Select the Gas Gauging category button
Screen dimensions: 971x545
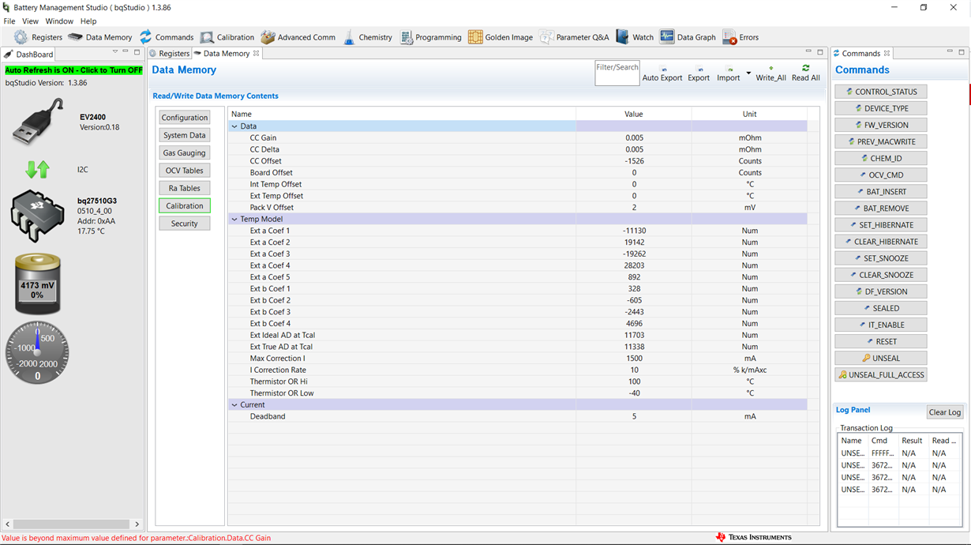click(x=185, y=153)
